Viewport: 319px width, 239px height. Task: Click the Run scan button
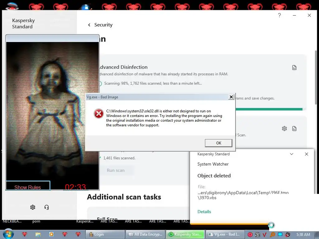point(116,170)
